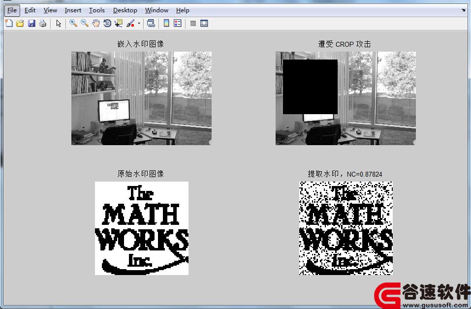Click the noisy extracted watermark image

coord(346,228)
